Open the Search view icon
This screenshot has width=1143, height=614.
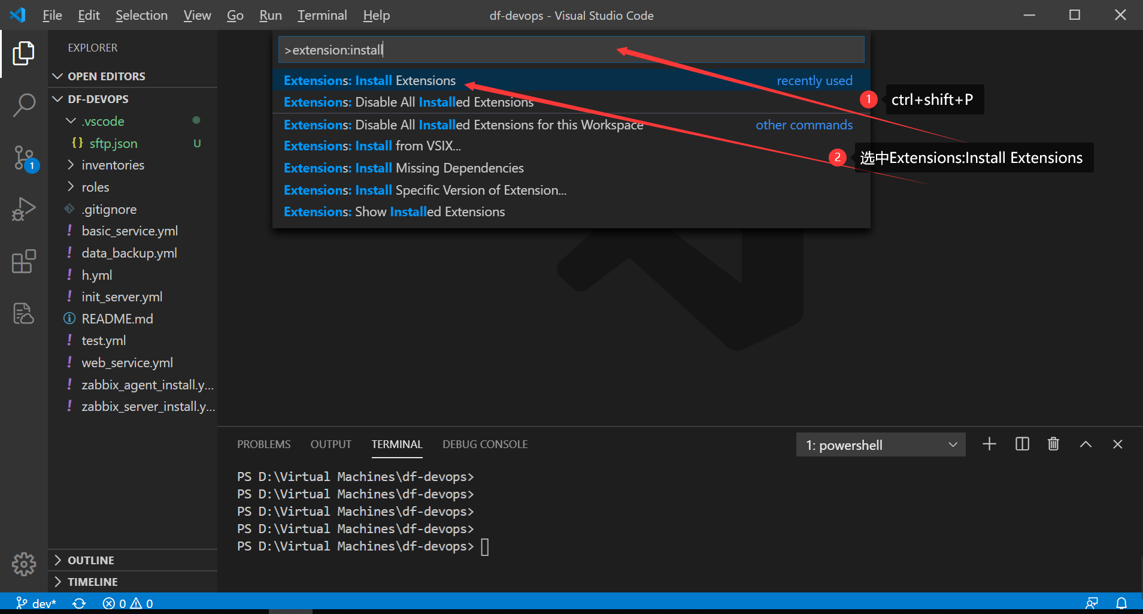[x=23, y=105]
